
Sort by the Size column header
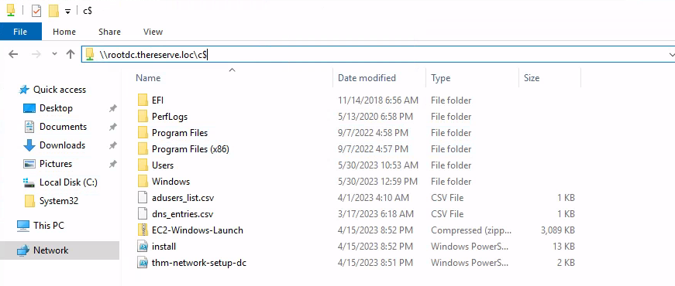point(531,78)
